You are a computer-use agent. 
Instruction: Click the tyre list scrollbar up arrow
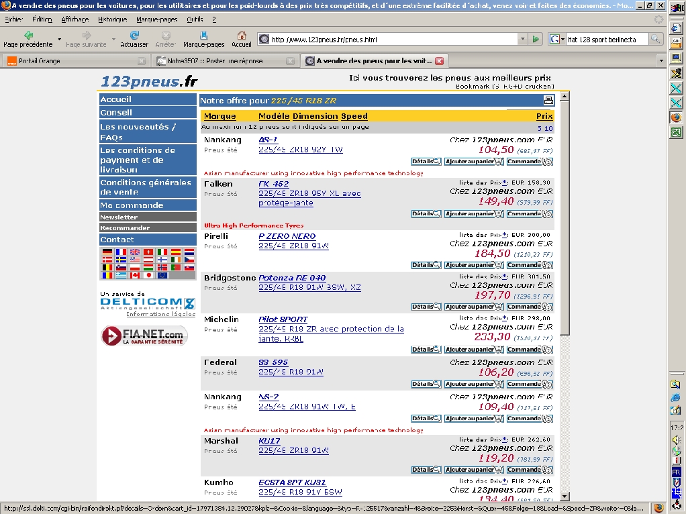[565, 96]
